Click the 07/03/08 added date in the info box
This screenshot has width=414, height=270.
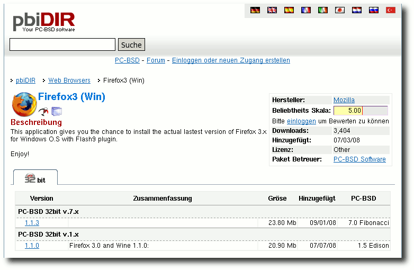(x=347, y=140)
